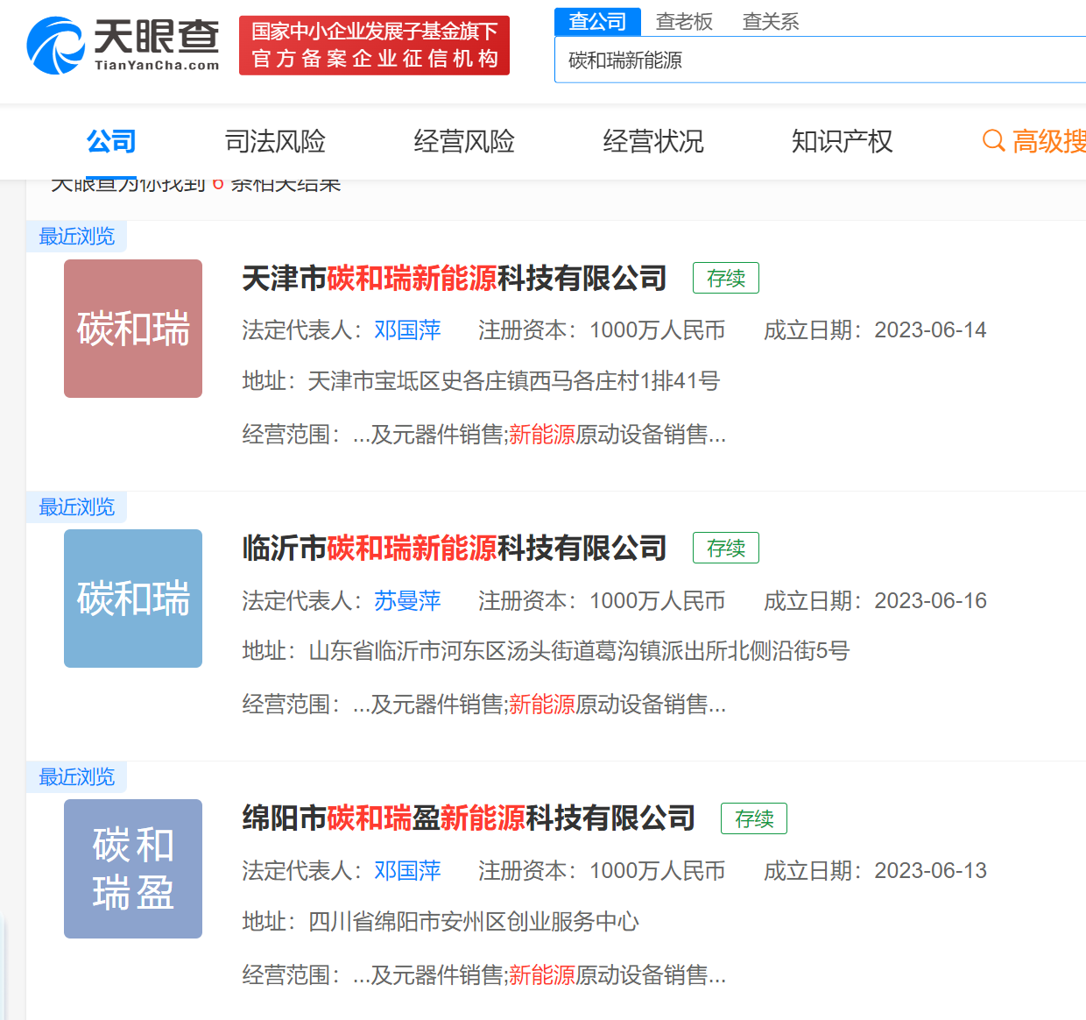Click the Mianyang company's registered capital 1000万人民币
The image size is (1086, 1020).
click(657, 870)
